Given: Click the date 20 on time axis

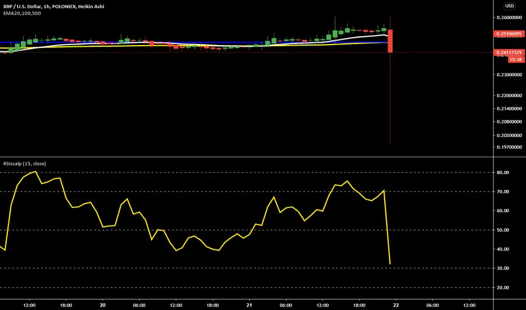Looking at the screenshot, I should click(x=103, y=305).
